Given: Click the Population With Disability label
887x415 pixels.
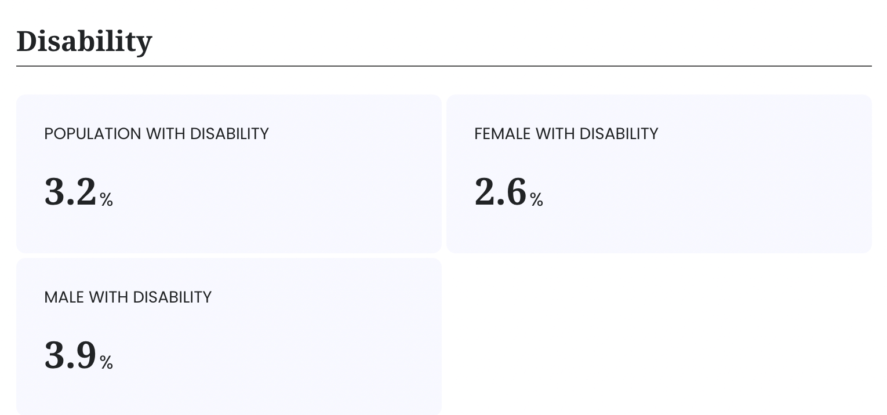Looking at the screenshot, I should (x=157, y=134).
